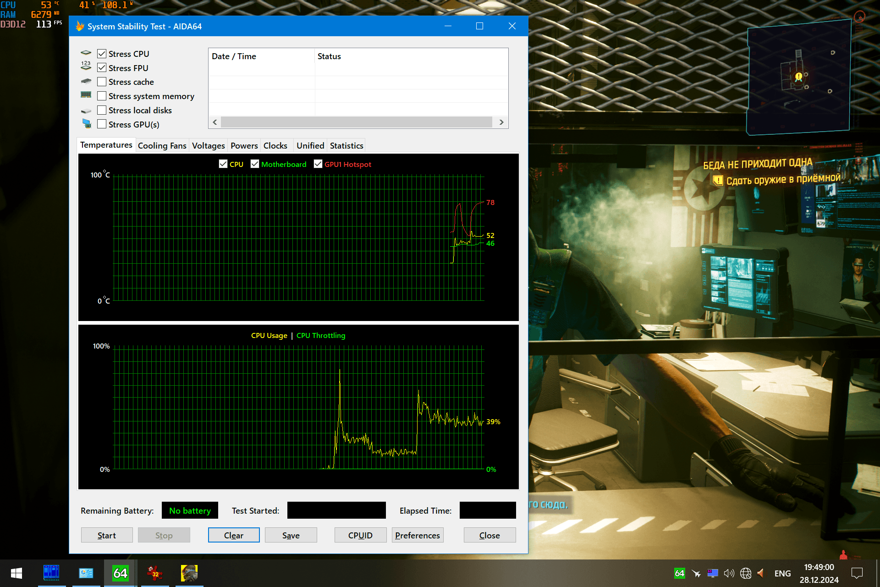Screen dimensions: 880x587
Task: Open the volume control in tray
Action: point(729,573)
